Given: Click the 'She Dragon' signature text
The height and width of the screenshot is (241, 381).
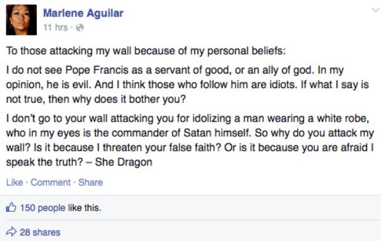Looking at the screenshot, I should coord(124,162).
